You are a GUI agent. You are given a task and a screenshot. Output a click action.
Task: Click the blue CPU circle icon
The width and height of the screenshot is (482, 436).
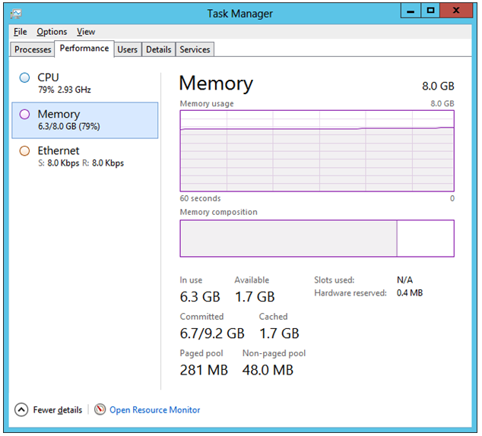(x=24, y=77)
